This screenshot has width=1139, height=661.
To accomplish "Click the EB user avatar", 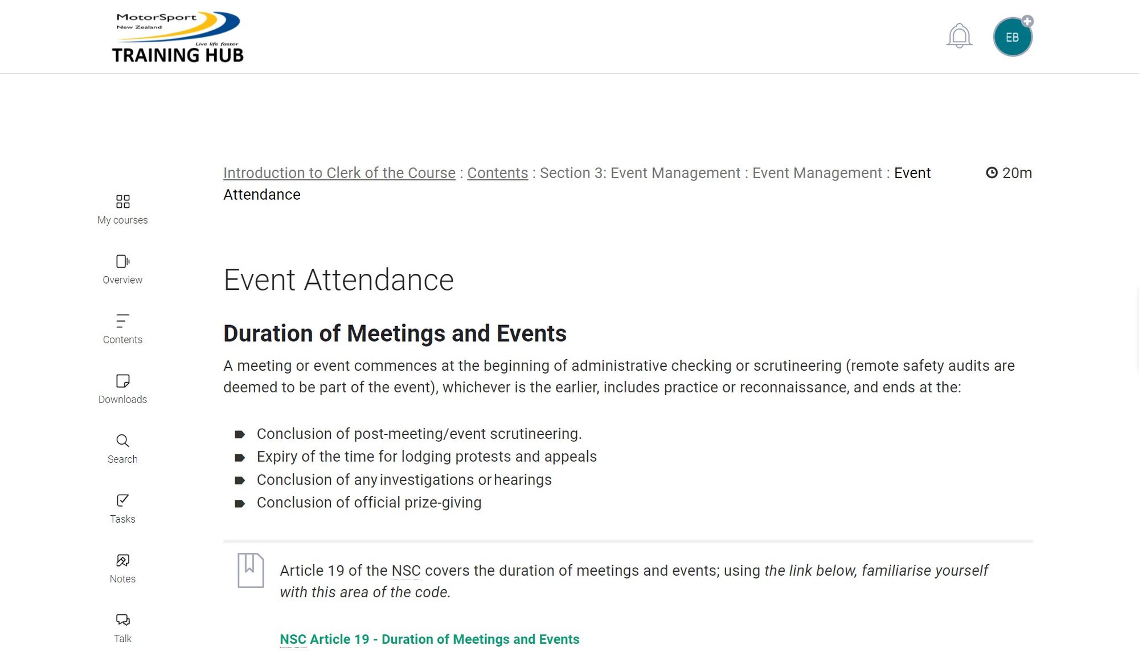I will [x=1012, y=38].
